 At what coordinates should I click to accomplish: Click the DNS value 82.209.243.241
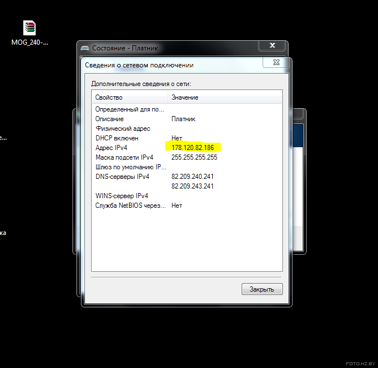point(192,186)
